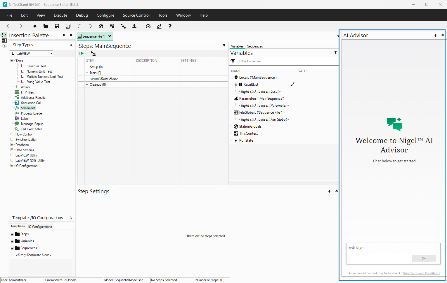Open a file using the folder icon
The image size is (447, 283).
(46, 26)
